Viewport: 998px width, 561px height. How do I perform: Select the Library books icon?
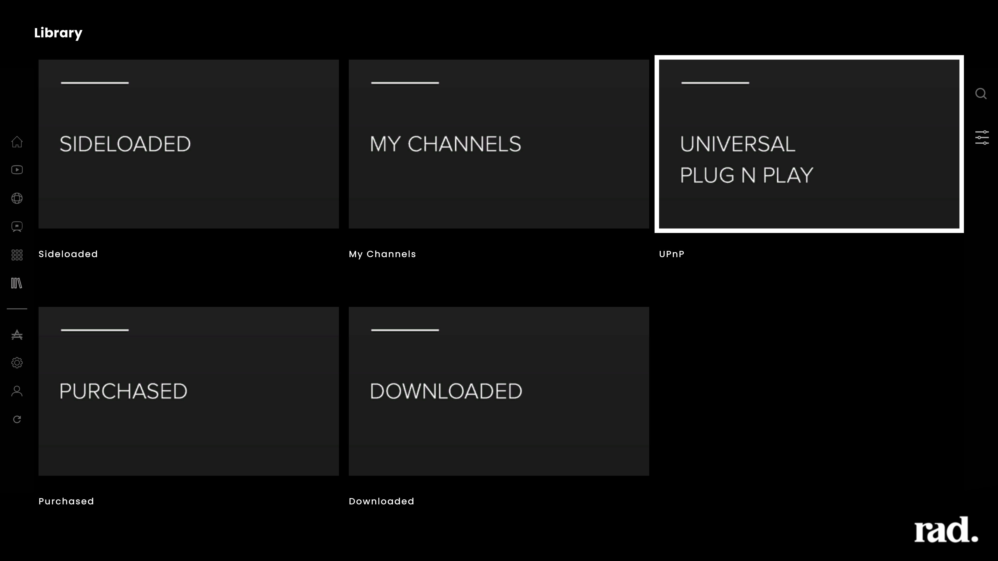pos(17,283)
